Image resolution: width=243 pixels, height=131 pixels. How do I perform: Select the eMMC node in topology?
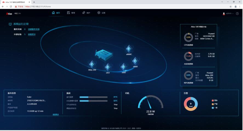[129, 50]
